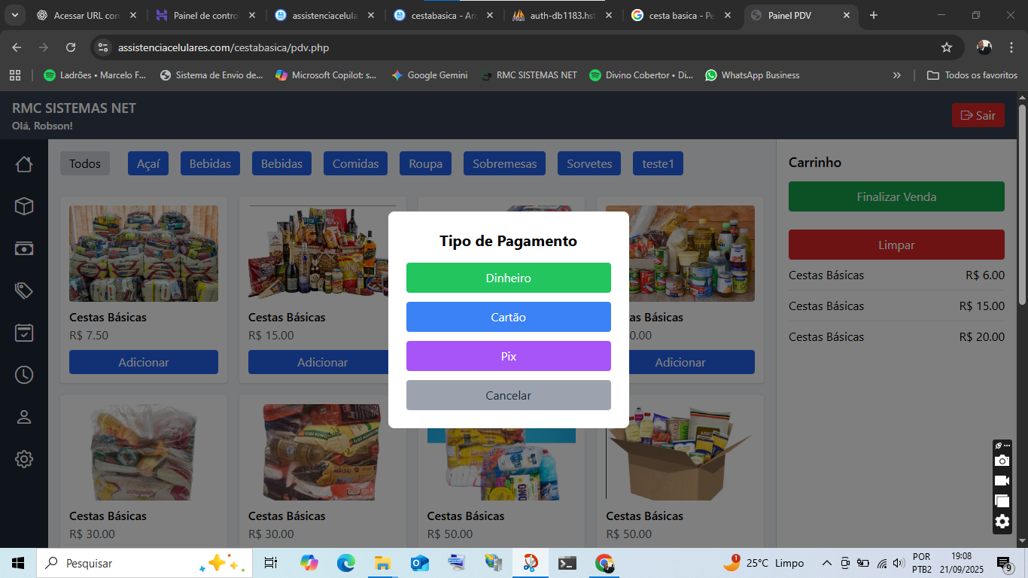Clear the cart with Limpar
The width and height of the screenshot is (1028, 578).
point(896,245)
